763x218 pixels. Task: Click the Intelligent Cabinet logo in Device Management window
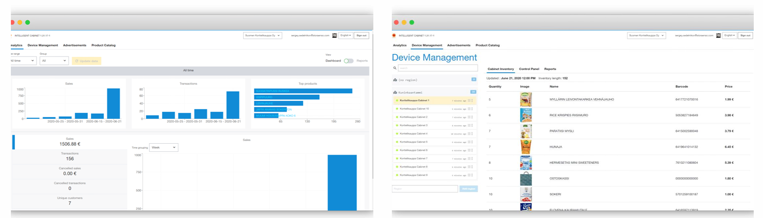[x=394, y=35]
